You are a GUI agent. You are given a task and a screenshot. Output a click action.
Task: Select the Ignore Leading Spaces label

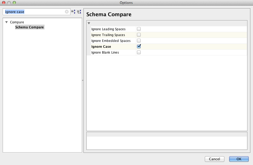(x=108, y=29)
